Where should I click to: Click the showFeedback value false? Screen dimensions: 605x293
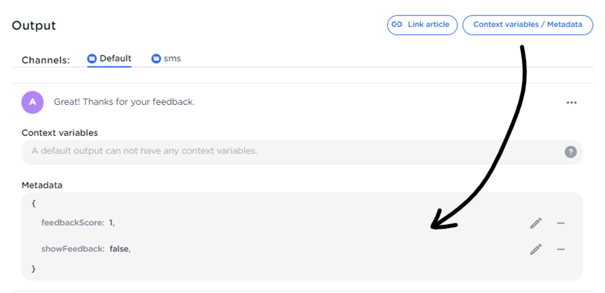tap(120, 249)
